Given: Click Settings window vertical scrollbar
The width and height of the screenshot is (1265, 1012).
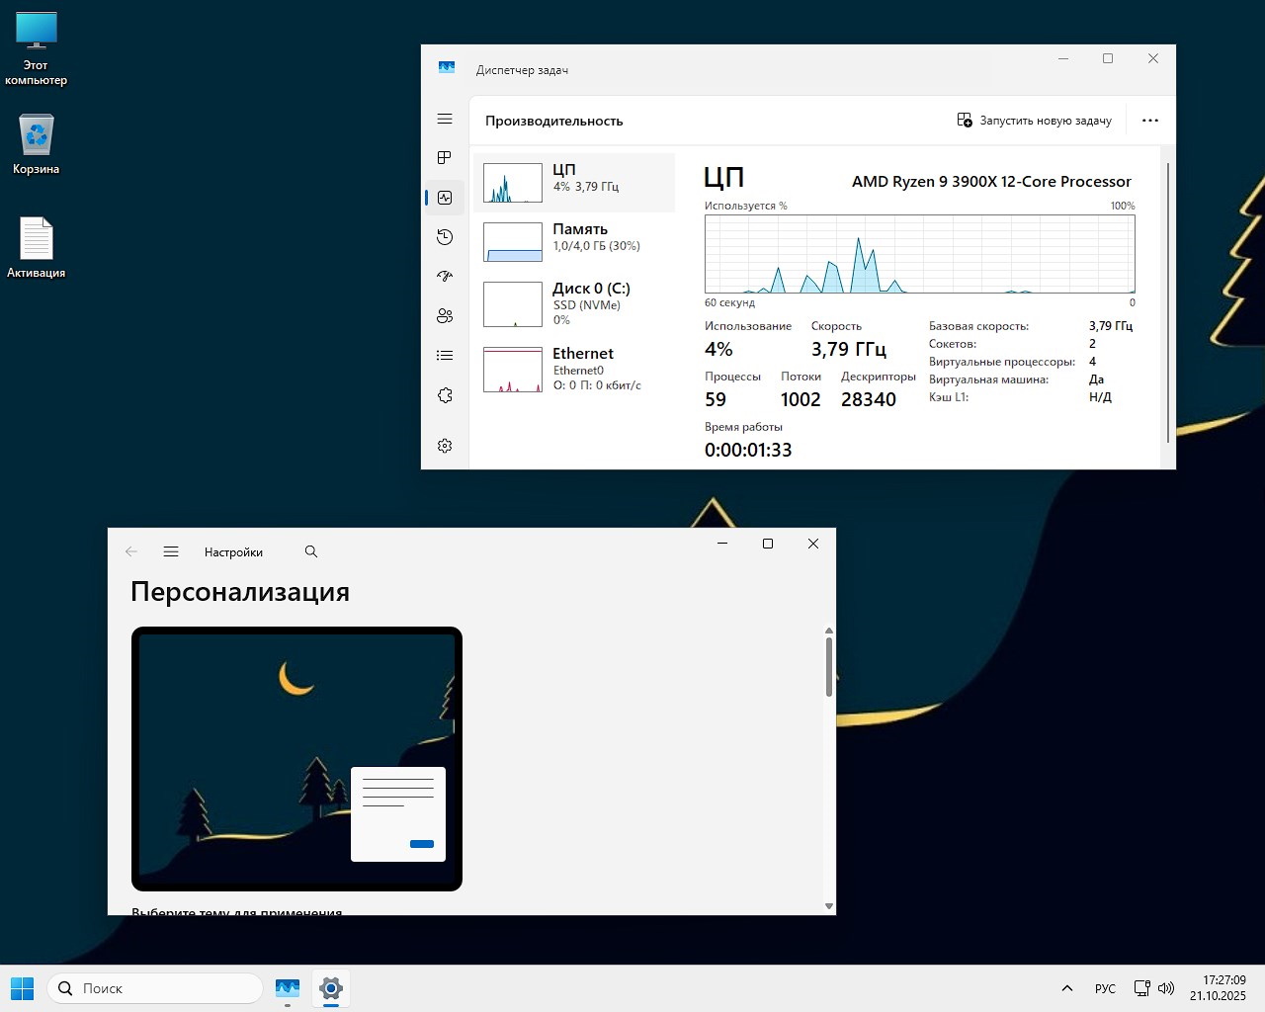Looking at the screenshot, I should click(x=828, y=667).
